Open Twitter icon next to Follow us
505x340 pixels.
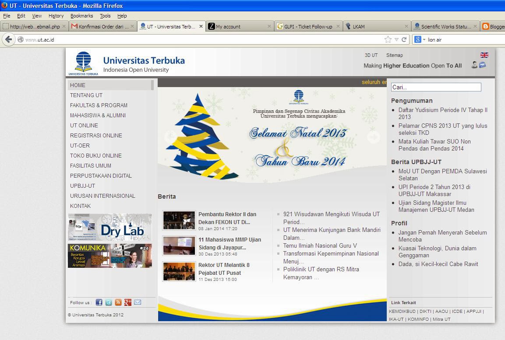109,302
